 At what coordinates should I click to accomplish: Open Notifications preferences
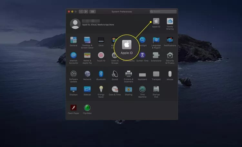tap(170, 40)
